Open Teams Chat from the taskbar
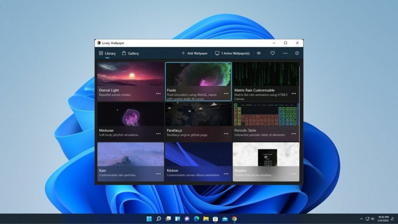 (x=187, y=219)
